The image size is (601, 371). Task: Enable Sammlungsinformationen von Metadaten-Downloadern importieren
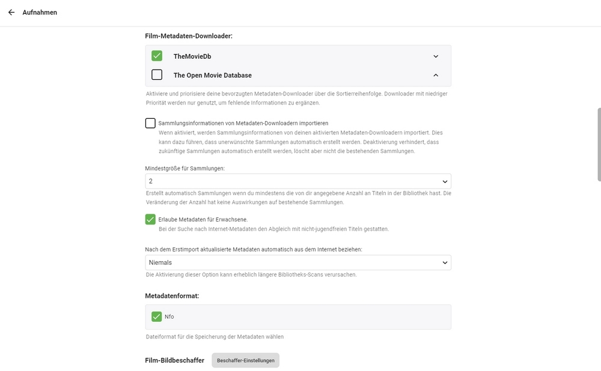click(x=150, y=123)
